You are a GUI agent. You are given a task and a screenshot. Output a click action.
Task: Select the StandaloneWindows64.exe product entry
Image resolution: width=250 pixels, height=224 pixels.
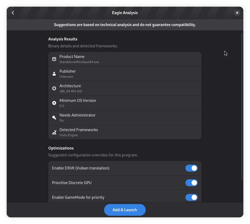pyautogui.click(x=125, y=59)
